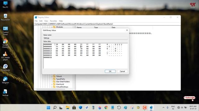Viewport: 199px width, 111px height.
Task: Click ENG IN language indicator
Action: [x=173, y=108]
